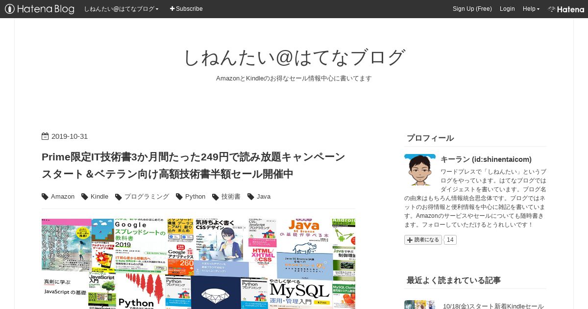This screenshot has width=588, height=309.
Task: Open the しねんたい@はてなブログ dropdown in top bar
Action: (x=121, y=9)
